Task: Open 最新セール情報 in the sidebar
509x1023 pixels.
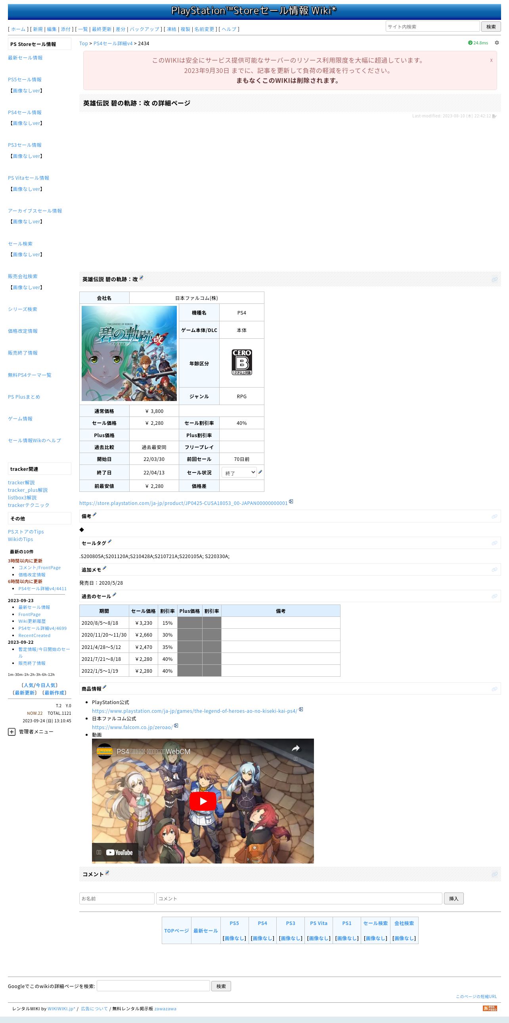Action: (x=25, y=58)
